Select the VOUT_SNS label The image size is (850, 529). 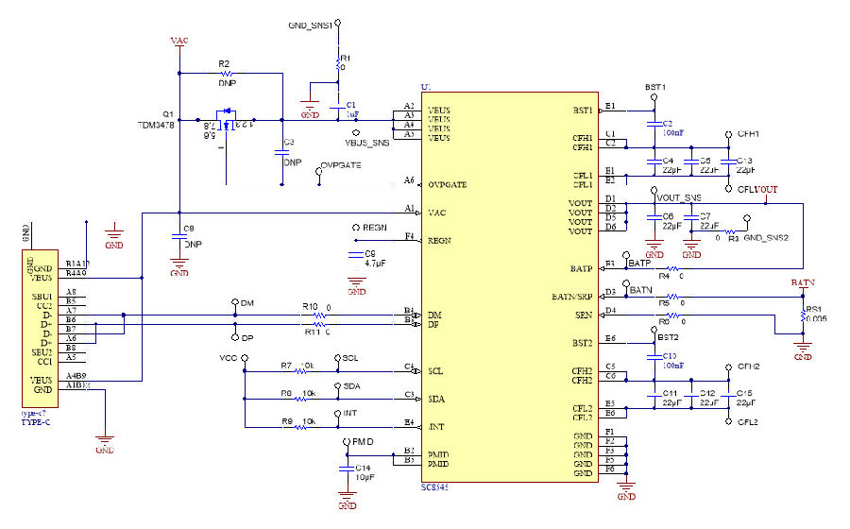[679, 197]
